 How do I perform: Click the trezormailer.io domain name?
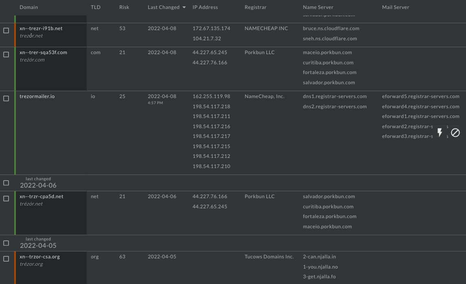click(37, 96)
